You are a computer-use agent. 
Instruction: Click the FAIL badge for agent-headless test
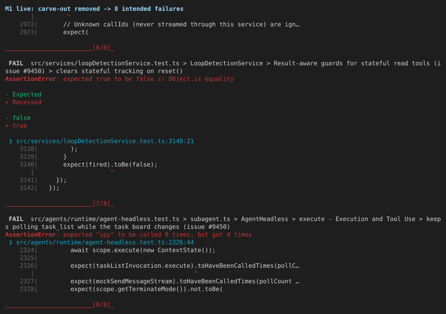[x=16, y=219]
